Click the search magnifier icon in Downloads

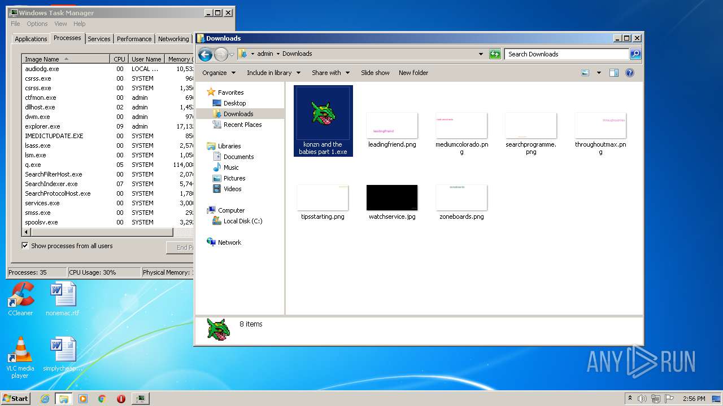635,54
